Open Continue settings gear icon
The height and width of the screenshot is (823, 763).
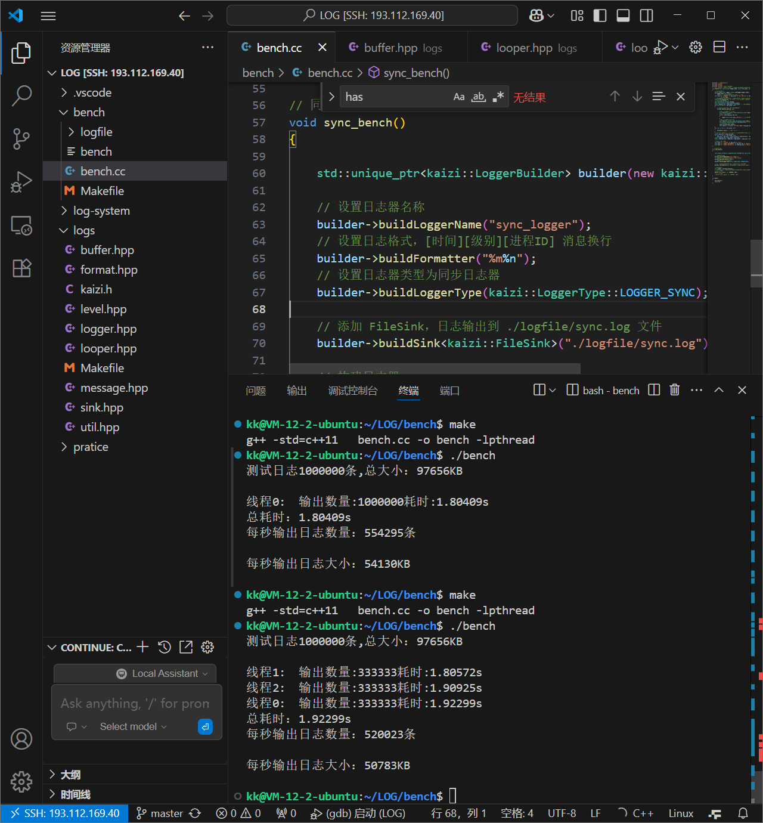(x=207, y=646)
